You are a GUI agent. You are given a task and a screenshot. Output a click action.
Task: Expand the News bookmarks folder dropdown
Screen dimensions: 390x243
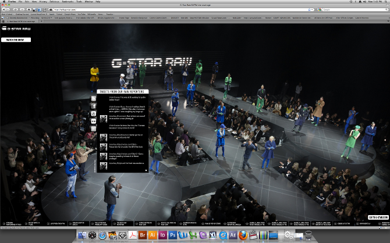pyautogui.click(x=101, y=14)
